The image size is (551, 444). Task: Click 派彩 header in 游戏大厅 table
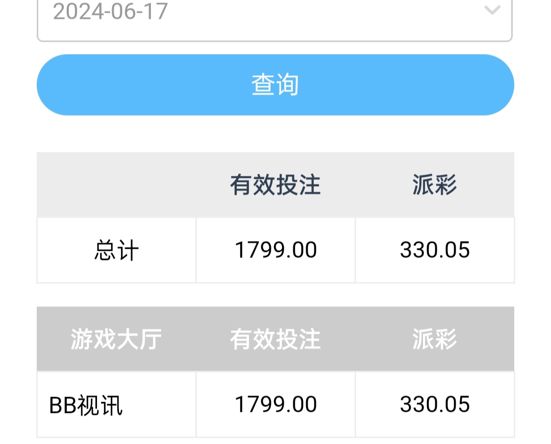pyautogui.click(x=435, y=339)
